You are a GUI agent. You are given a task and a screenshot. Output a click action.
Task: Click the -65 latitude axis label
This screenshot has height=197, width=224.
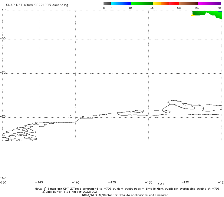point(3,38)
